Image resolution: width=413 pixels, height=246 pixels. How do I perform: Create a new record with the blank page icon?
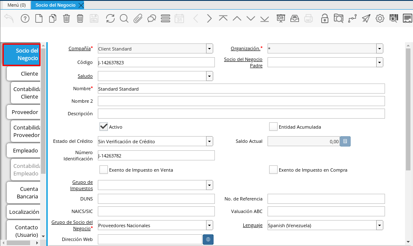(39, 18)
